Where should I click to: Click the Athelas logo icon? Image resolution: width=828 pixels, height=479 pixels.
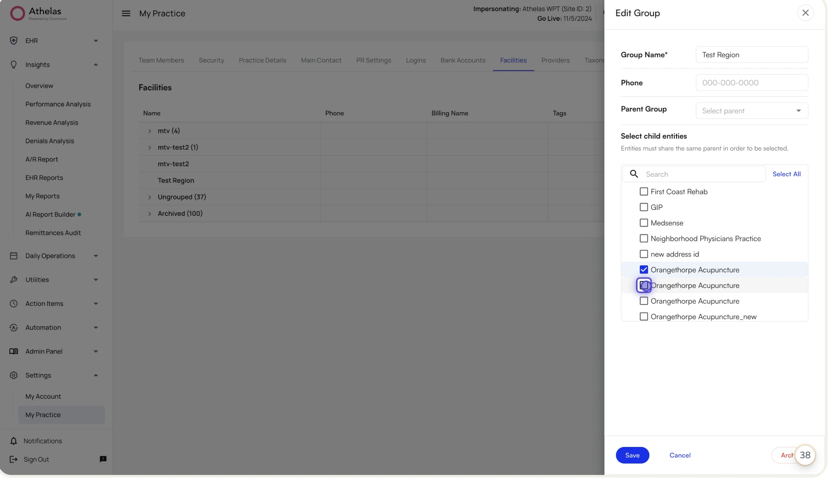17,13
